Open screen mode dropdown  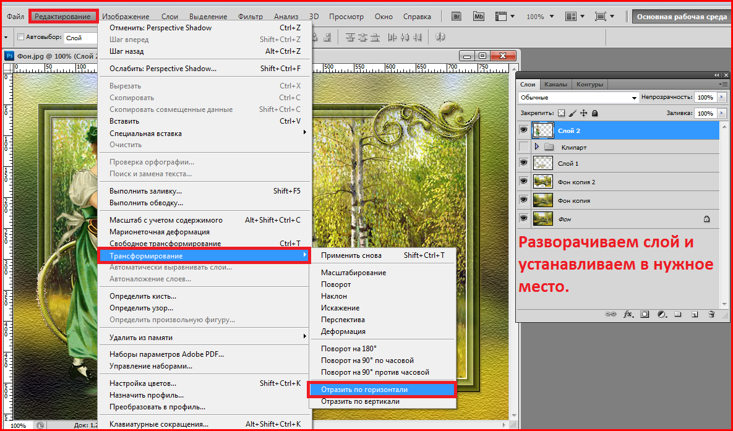pos(604,16)
